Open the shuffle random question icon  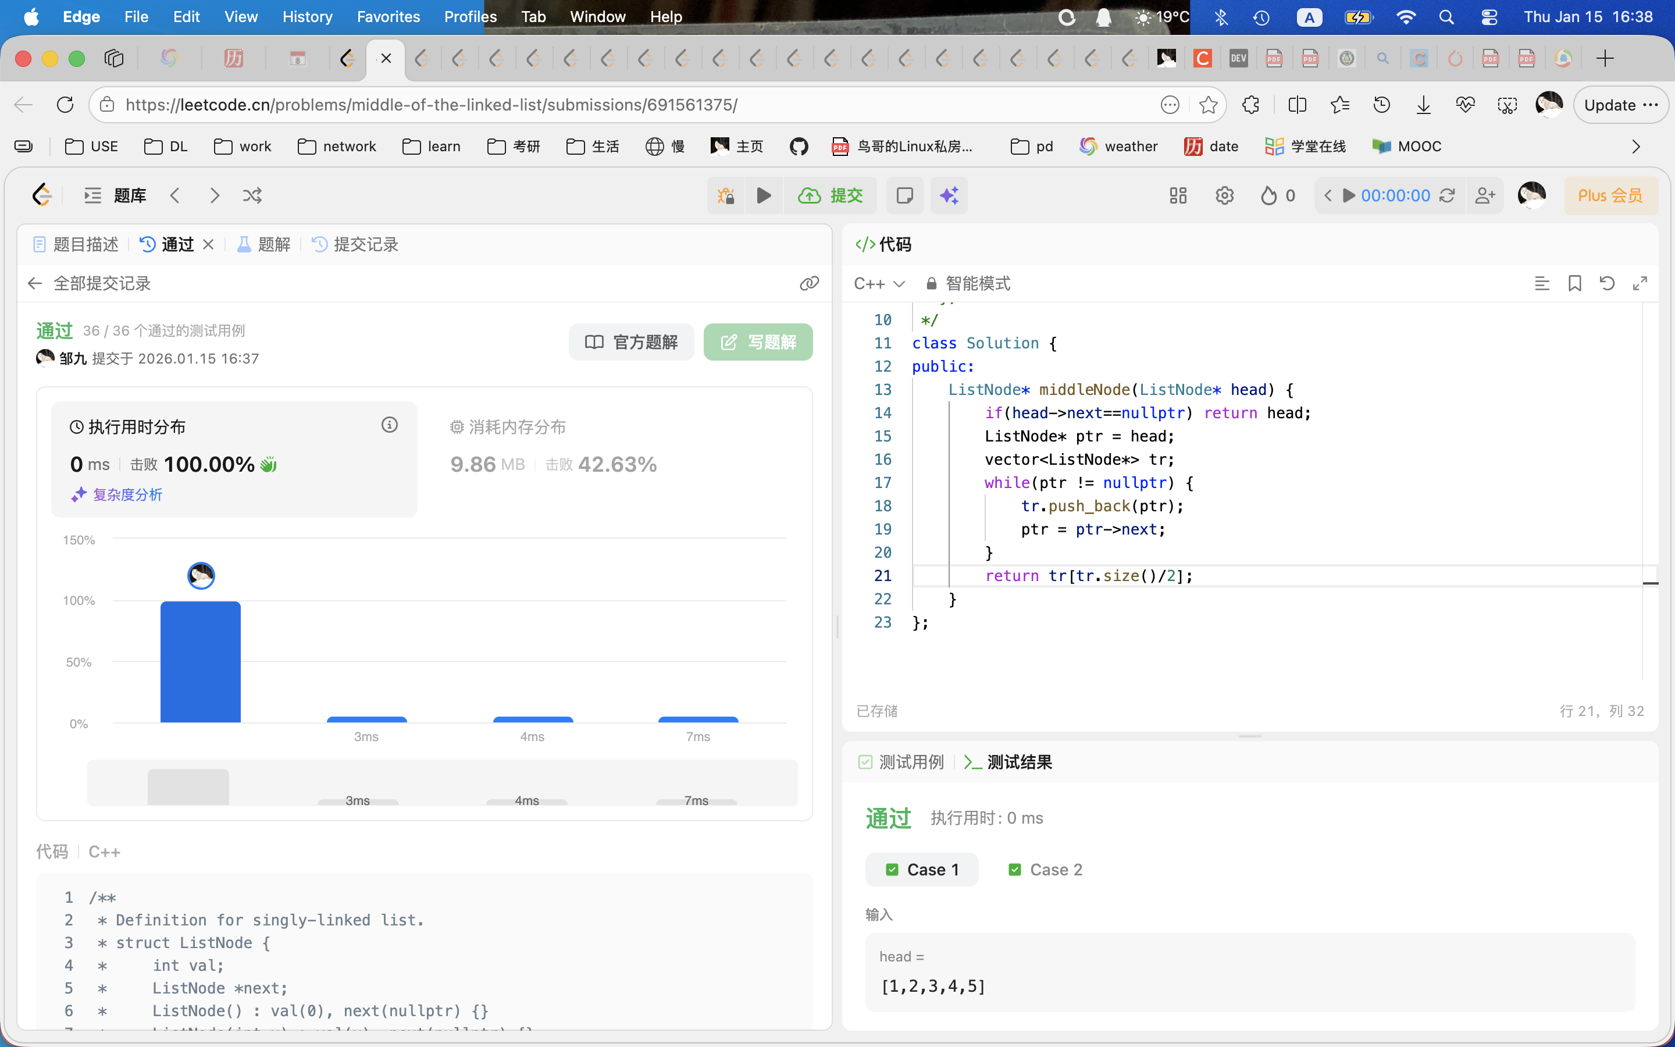(x=252, y=195)
